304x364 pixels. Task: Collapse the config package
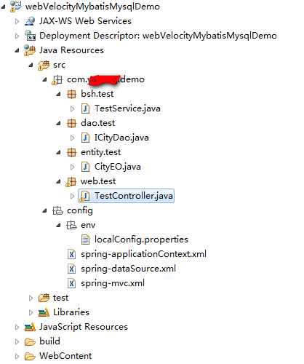[x=44, y=210]
